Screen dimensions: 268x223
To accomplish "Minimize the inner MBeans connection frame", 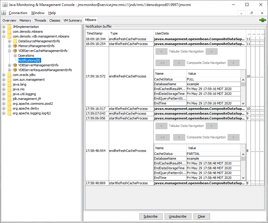I will click(241, 13).
